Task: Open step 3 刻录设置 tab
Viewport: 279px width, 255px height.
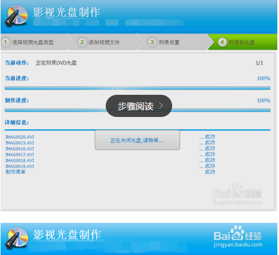Action: point(173,42)
